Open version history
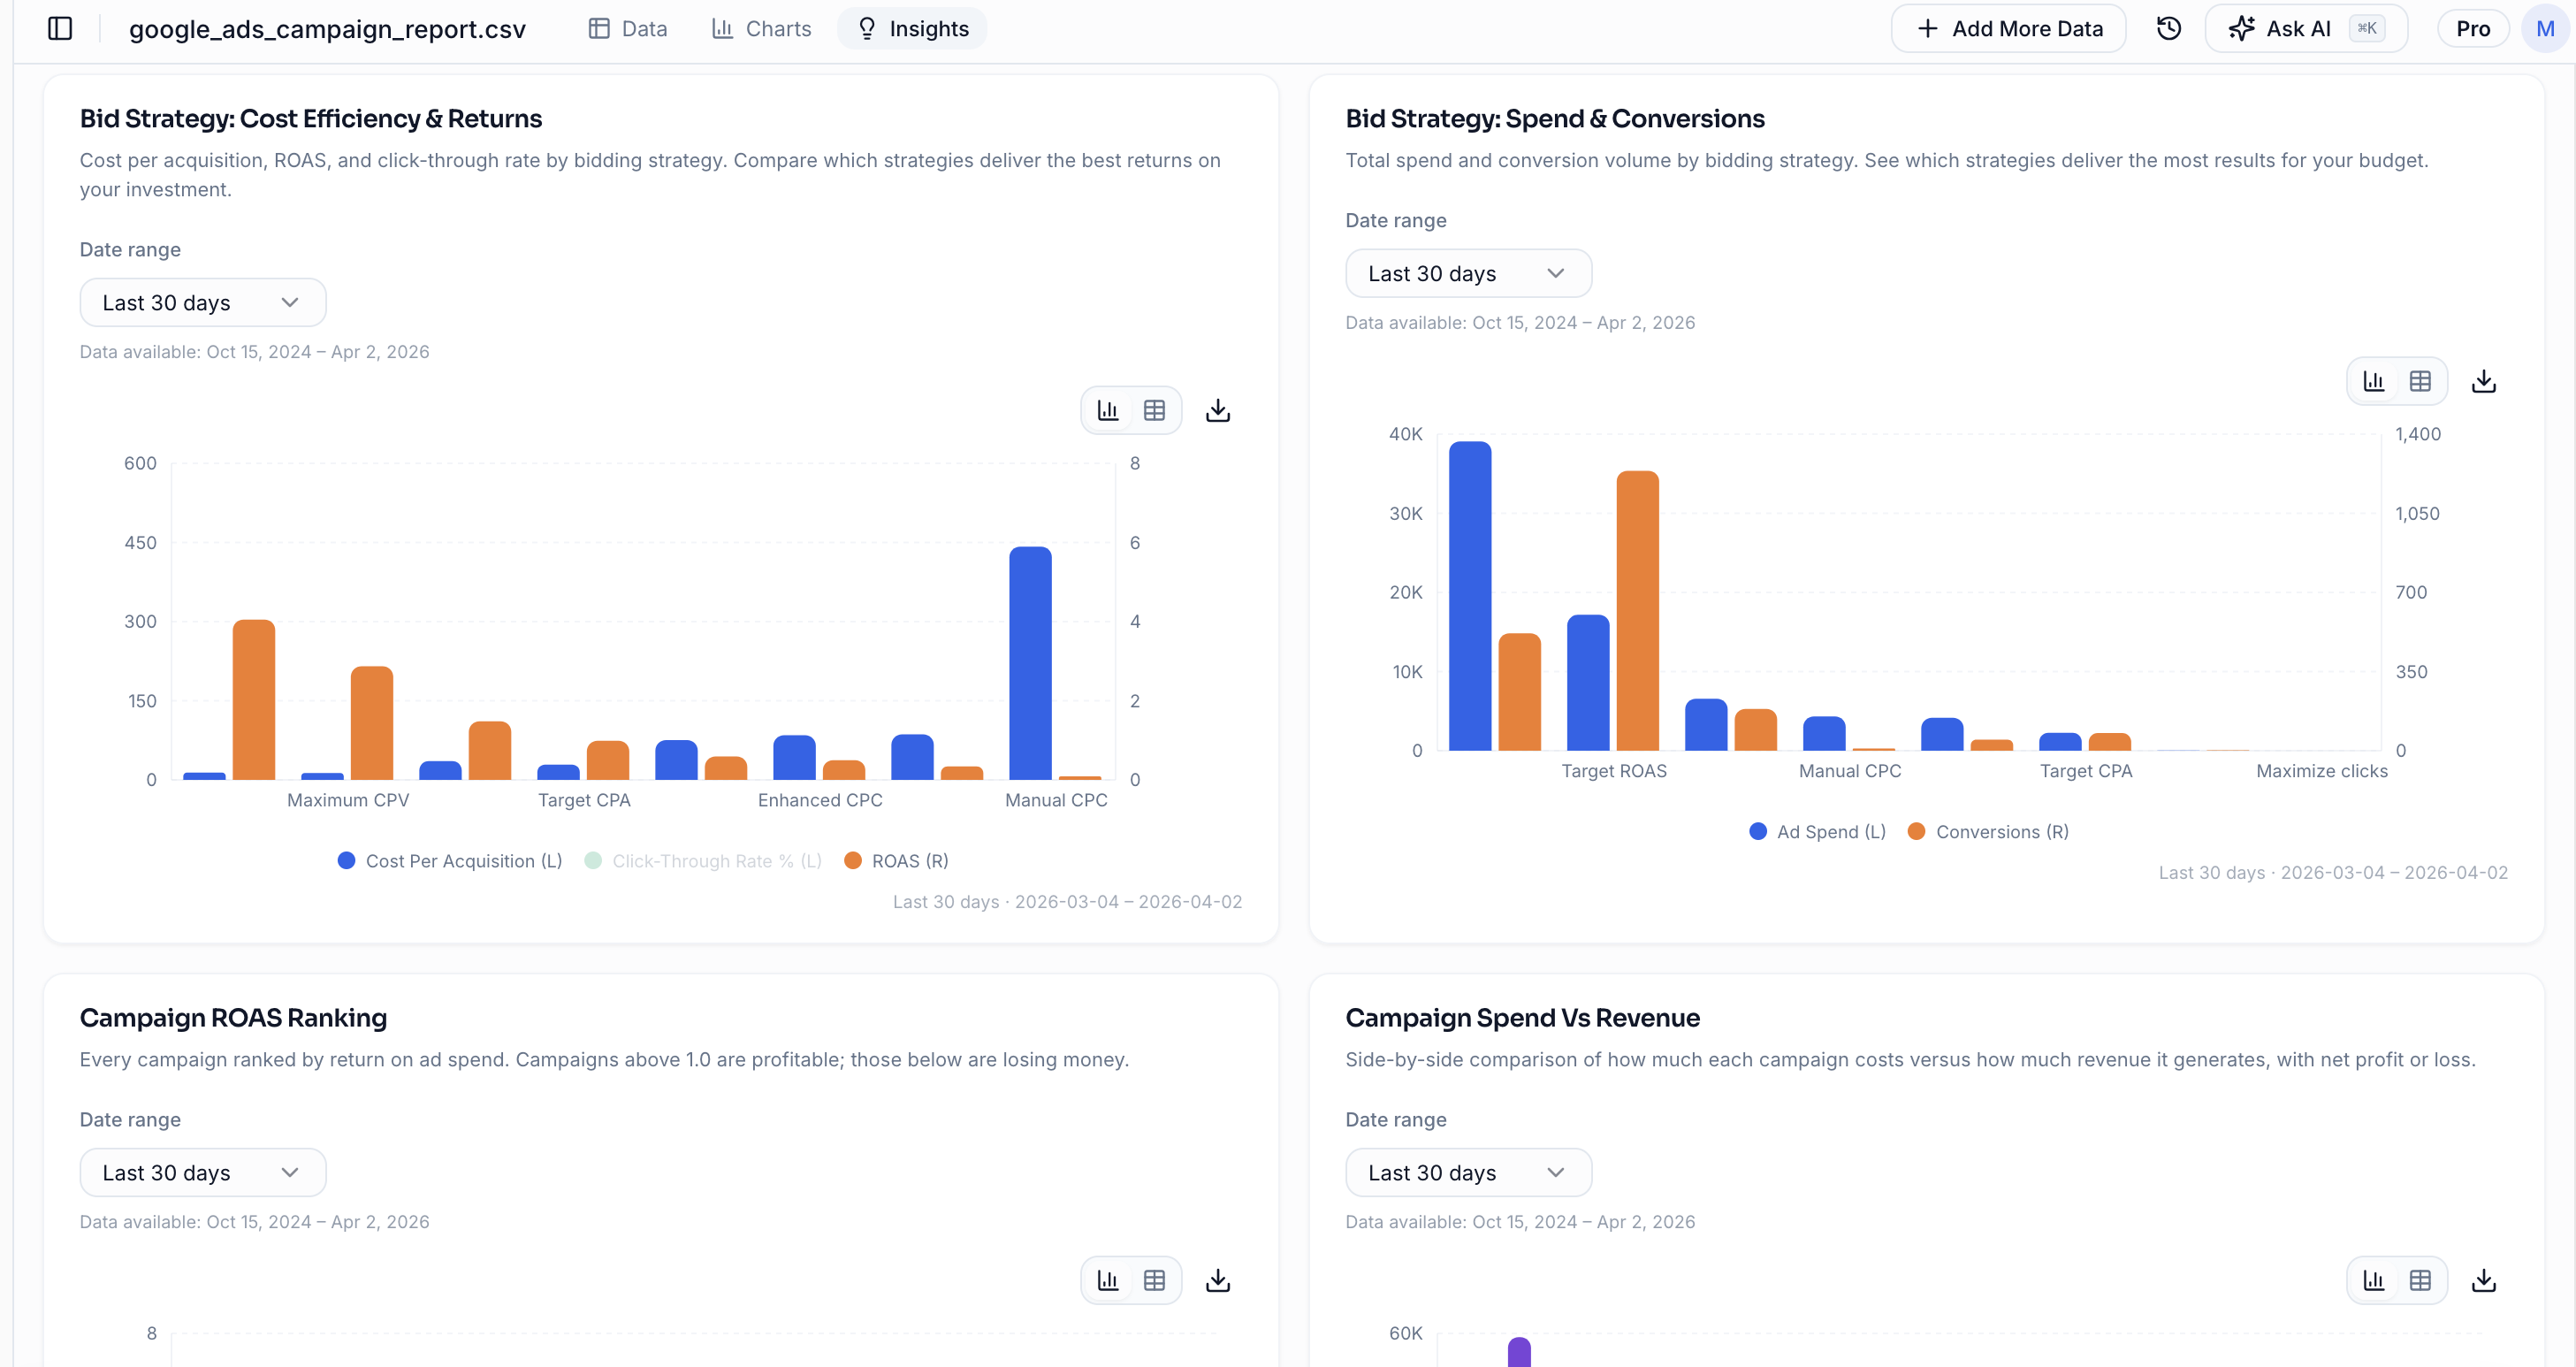2576x1367 pixels. 2168,28
